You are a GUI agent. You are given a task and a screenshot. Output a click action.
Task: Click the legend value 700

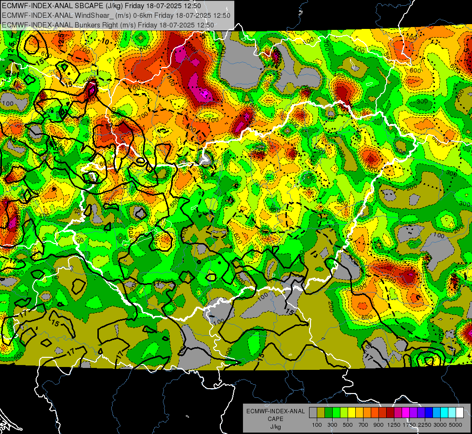[x=364, y=425]
